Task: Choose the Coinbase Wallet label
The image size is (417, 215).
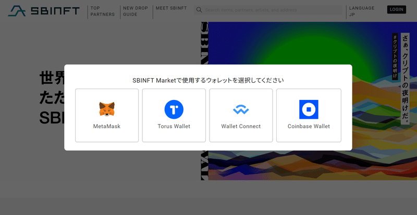Action: [x=309, y=126]
